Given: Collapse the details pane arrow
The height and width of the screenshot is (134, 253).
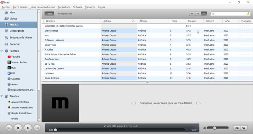Looking at the screenshot, I should (x=147, y=83).
